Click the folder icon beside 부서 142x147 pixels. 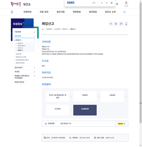pyautogui.click(x=45, y=138)
